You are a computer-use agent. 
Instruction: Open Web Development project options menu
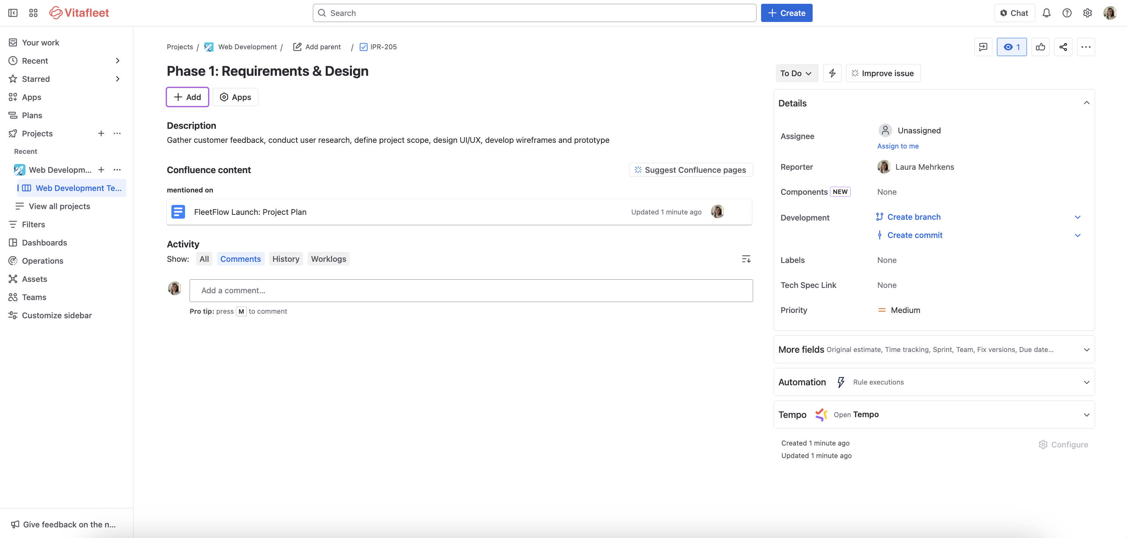(117, 170)
